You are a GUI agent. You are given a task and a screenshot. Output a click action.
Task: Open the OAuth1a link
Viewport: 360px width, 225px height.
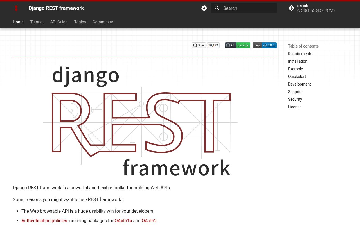[123, 220]
